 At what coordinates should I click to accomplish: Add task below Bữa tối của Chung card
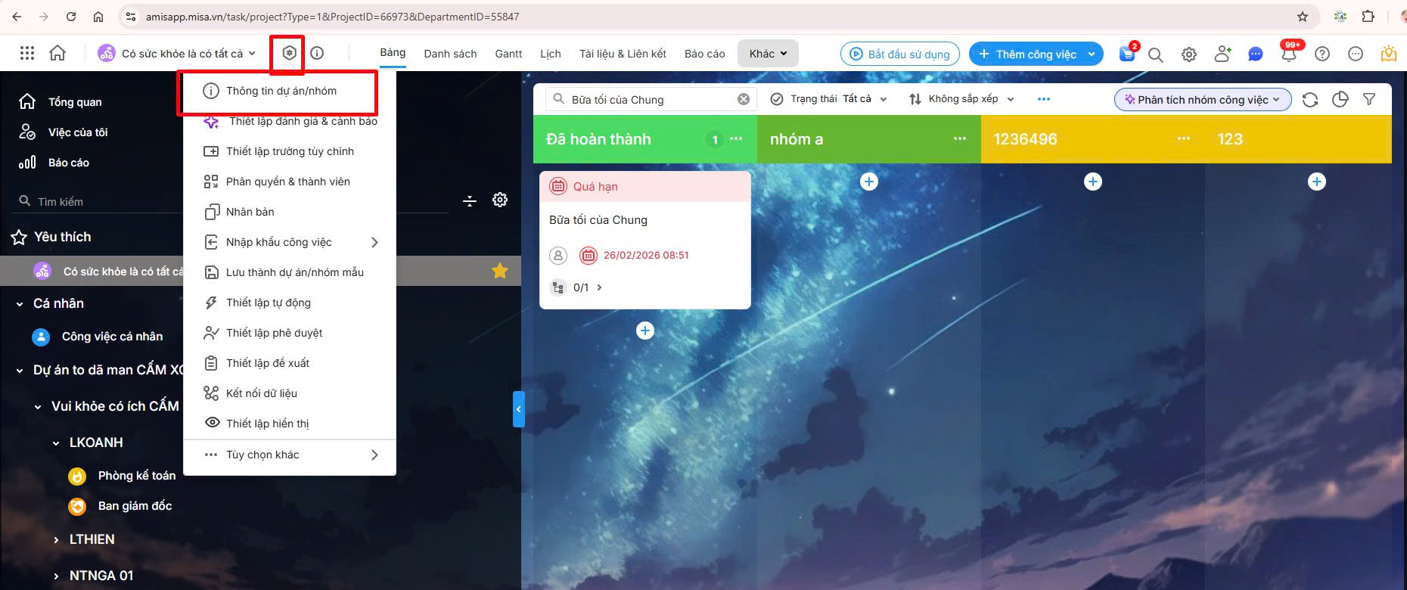(645, 331)
